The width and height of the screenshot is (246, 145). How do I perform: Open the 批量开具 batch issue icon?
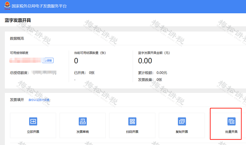231,121
